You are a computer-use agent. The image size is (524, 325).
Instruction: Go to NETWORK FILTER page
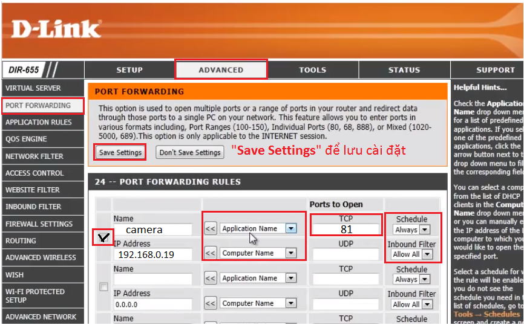coord(43,156)
